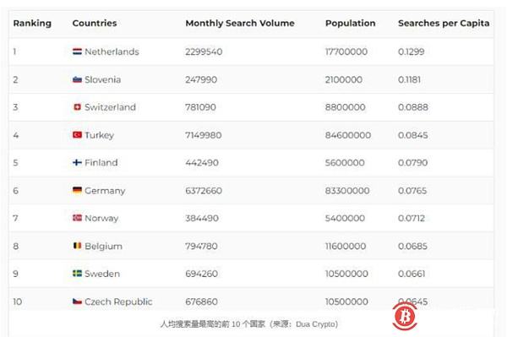Click per capita value 0.0712
Screen dimensions: 507x337
pos(412,219)
